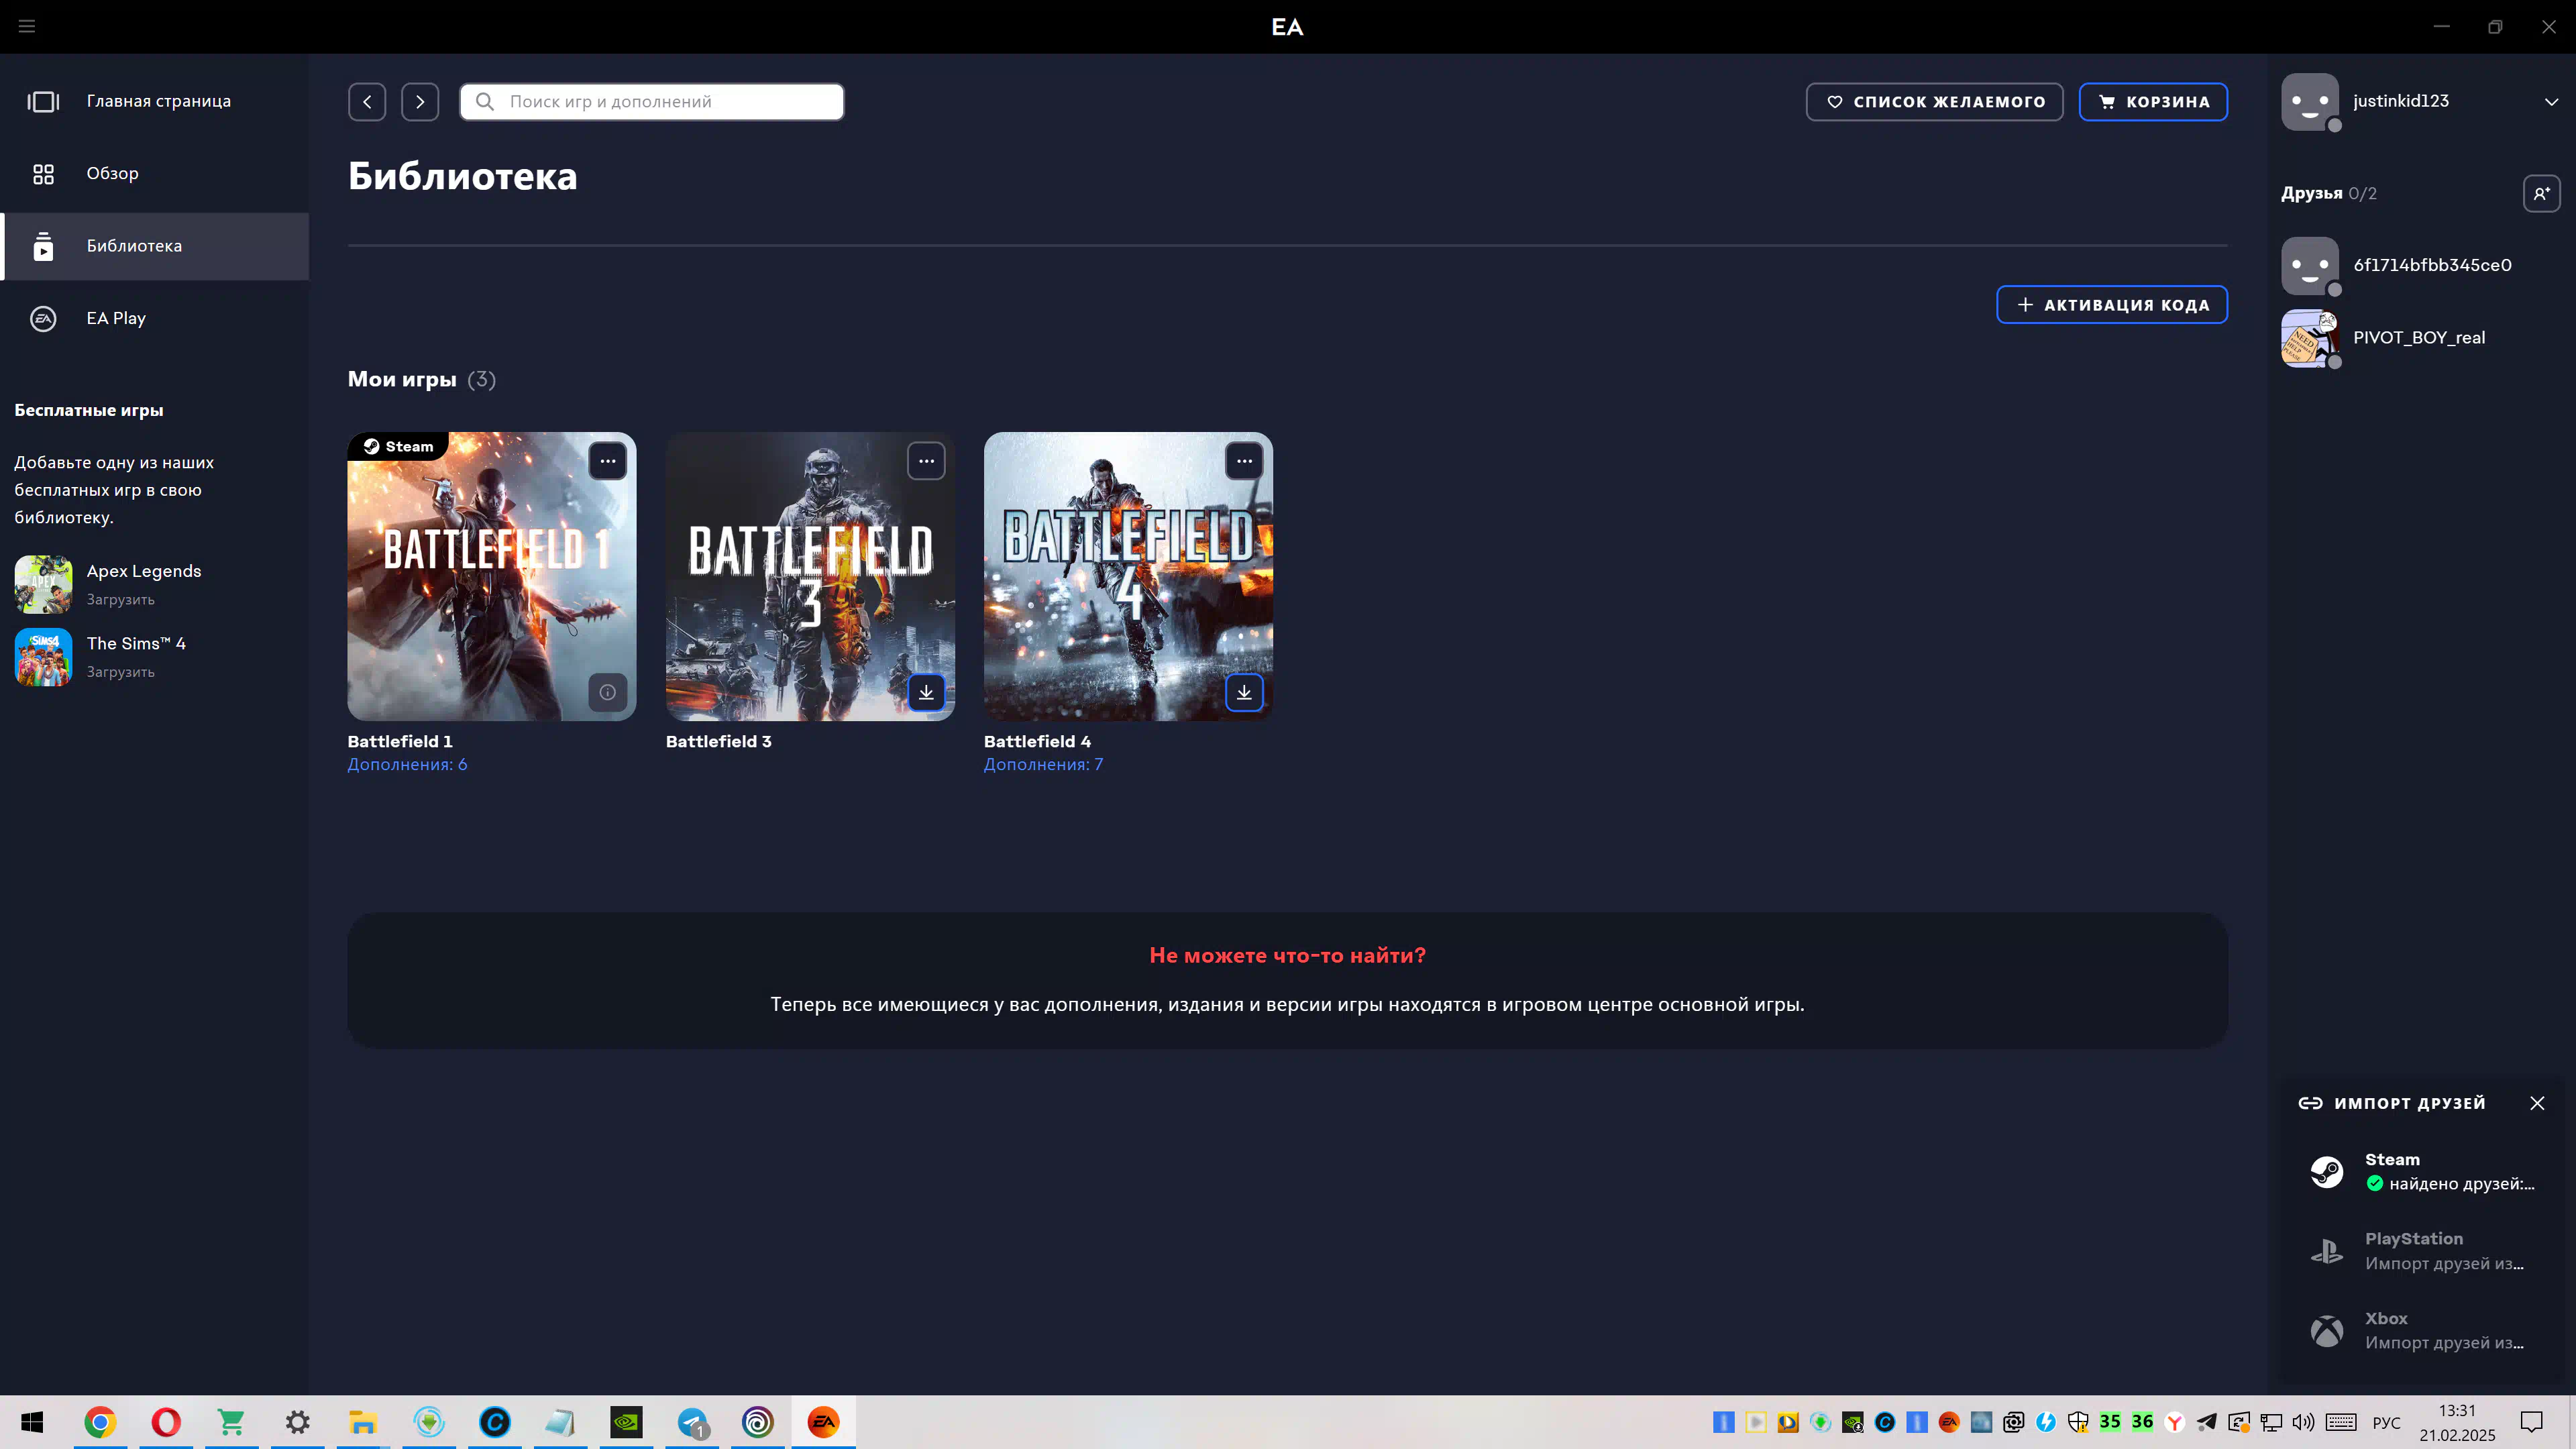Expand the justinkid123 account dropdown chevron
This screenshot has width=2576, height=1449.
pos(2551,101)
